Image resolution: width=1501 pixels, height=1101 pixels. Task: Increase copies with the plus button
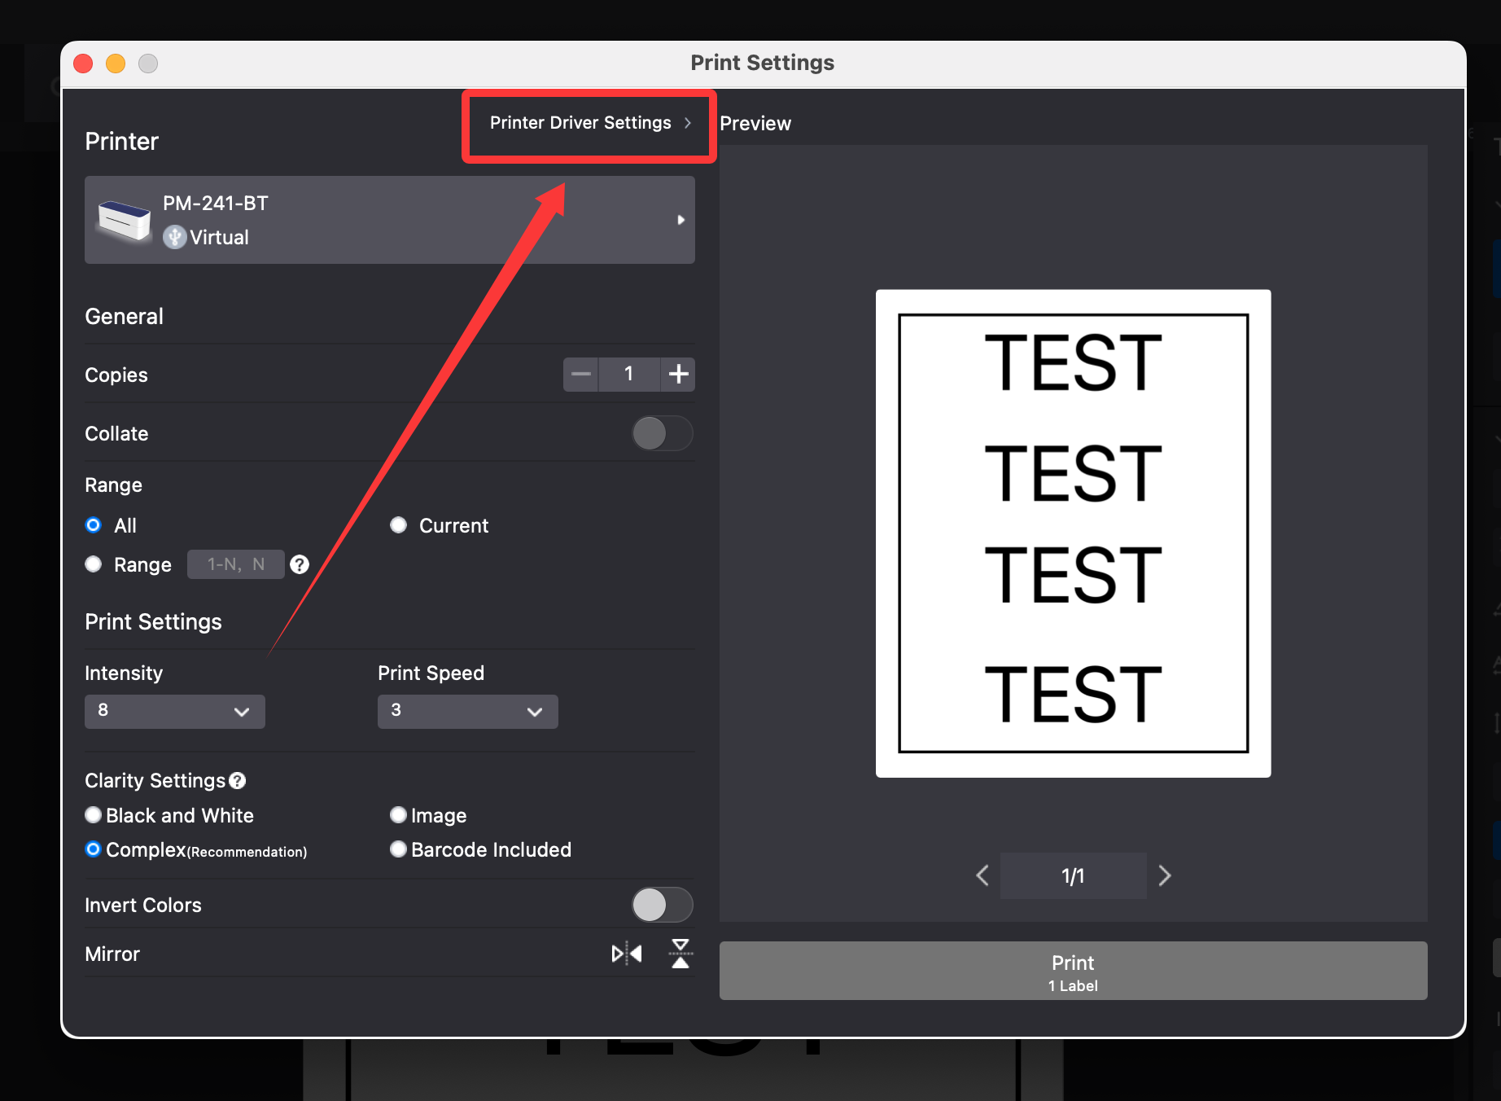pos(678,375)
